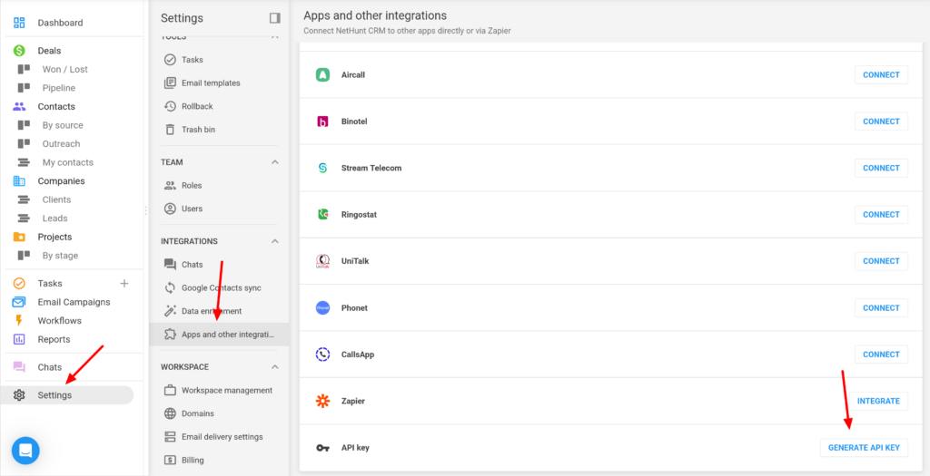
Task: Collapse the Settings panel with top icon
Action: point(274,18)
